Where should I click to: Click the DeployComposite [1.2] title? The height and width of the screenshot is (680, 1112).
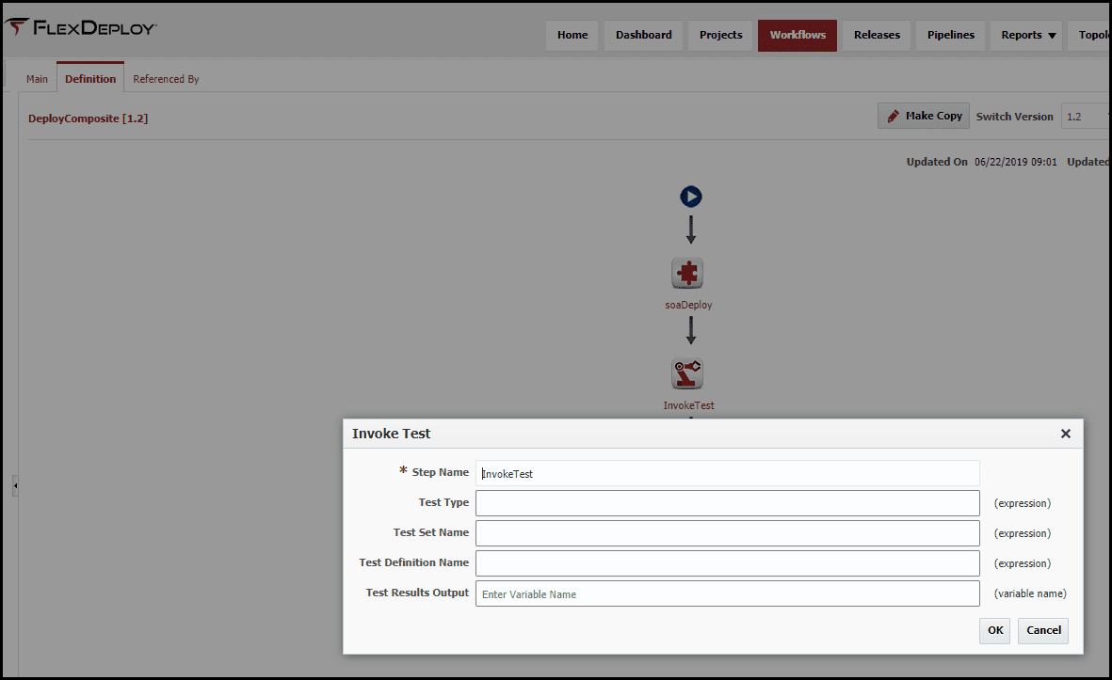click(x=88, y=119)
